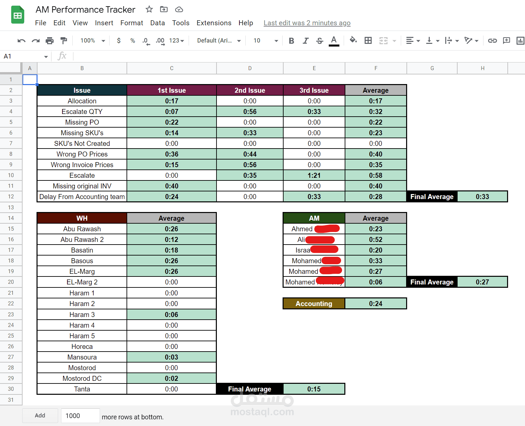Open the Extensions menu
Viewport: 525px width, 426px height.
(214, 23)
